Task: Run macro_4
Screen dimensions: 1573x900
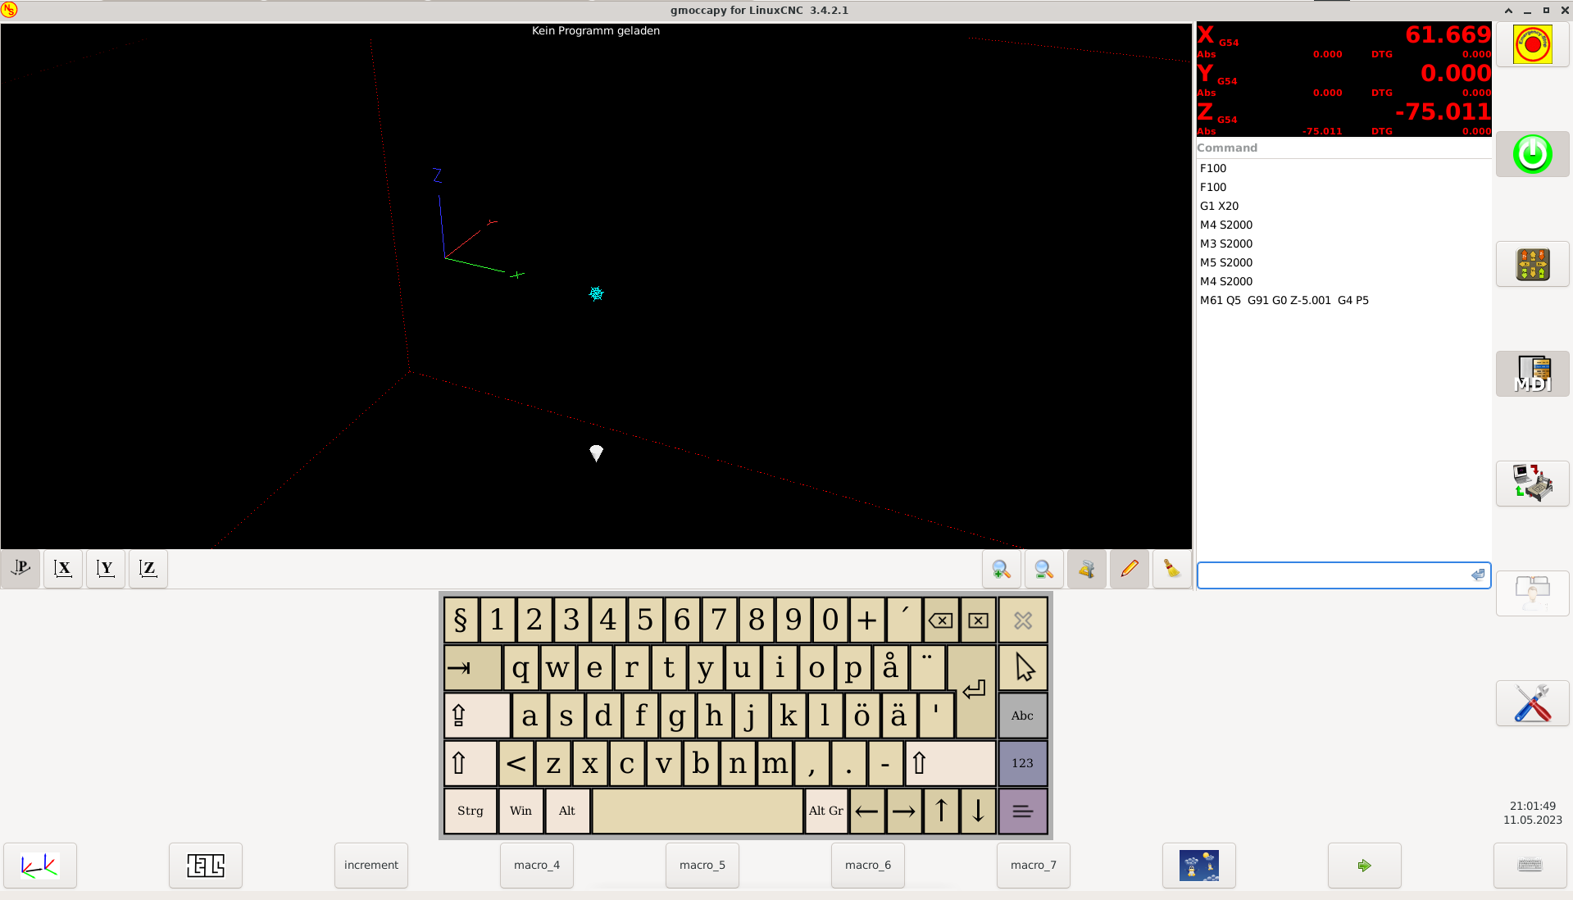Action: 537,866
